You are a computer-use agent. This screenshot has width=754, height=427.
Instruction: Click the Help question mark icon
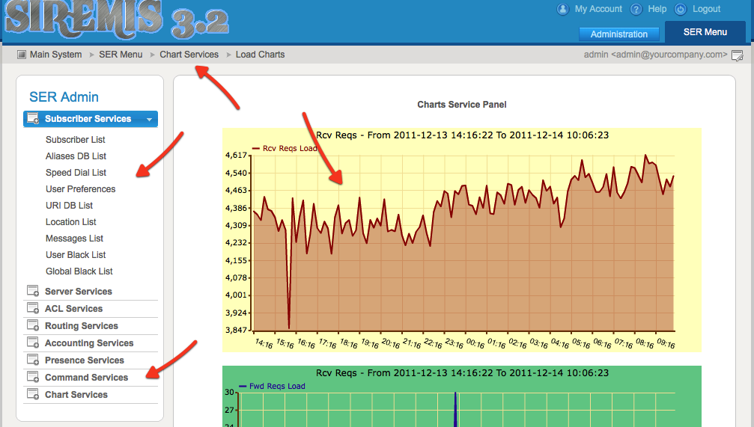click(x=636, y=10)
